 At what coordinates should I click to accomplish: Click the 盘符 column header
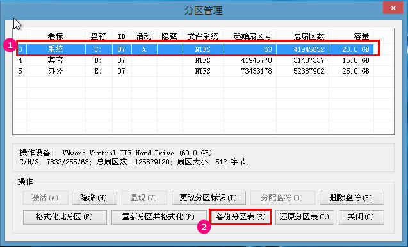[x=99, y=36]
